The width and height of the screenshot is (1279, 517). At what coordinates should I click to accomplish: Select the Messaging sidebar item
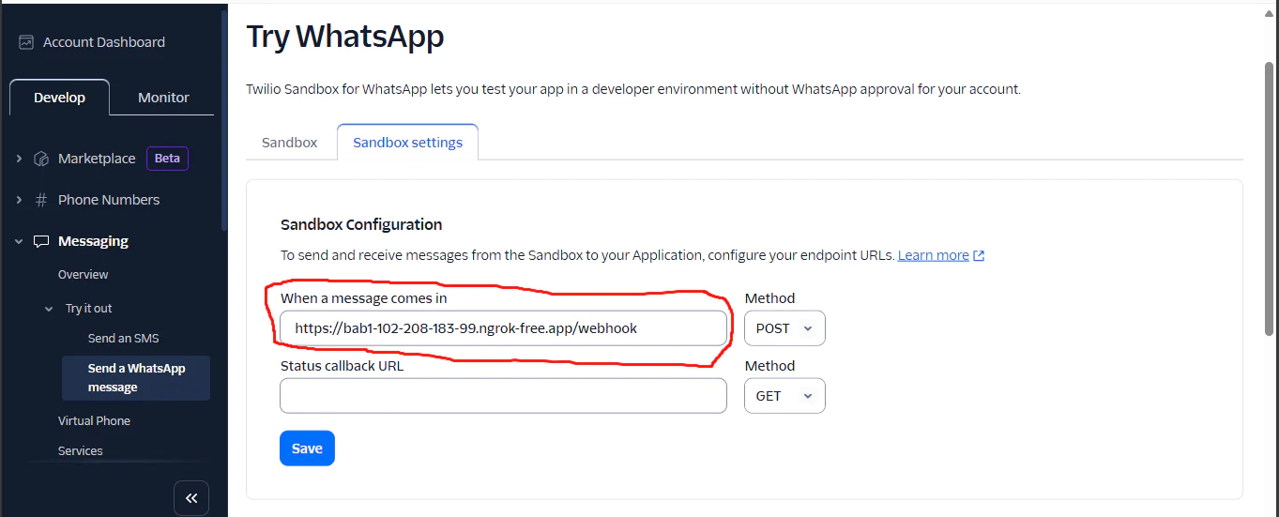(93, 241)
